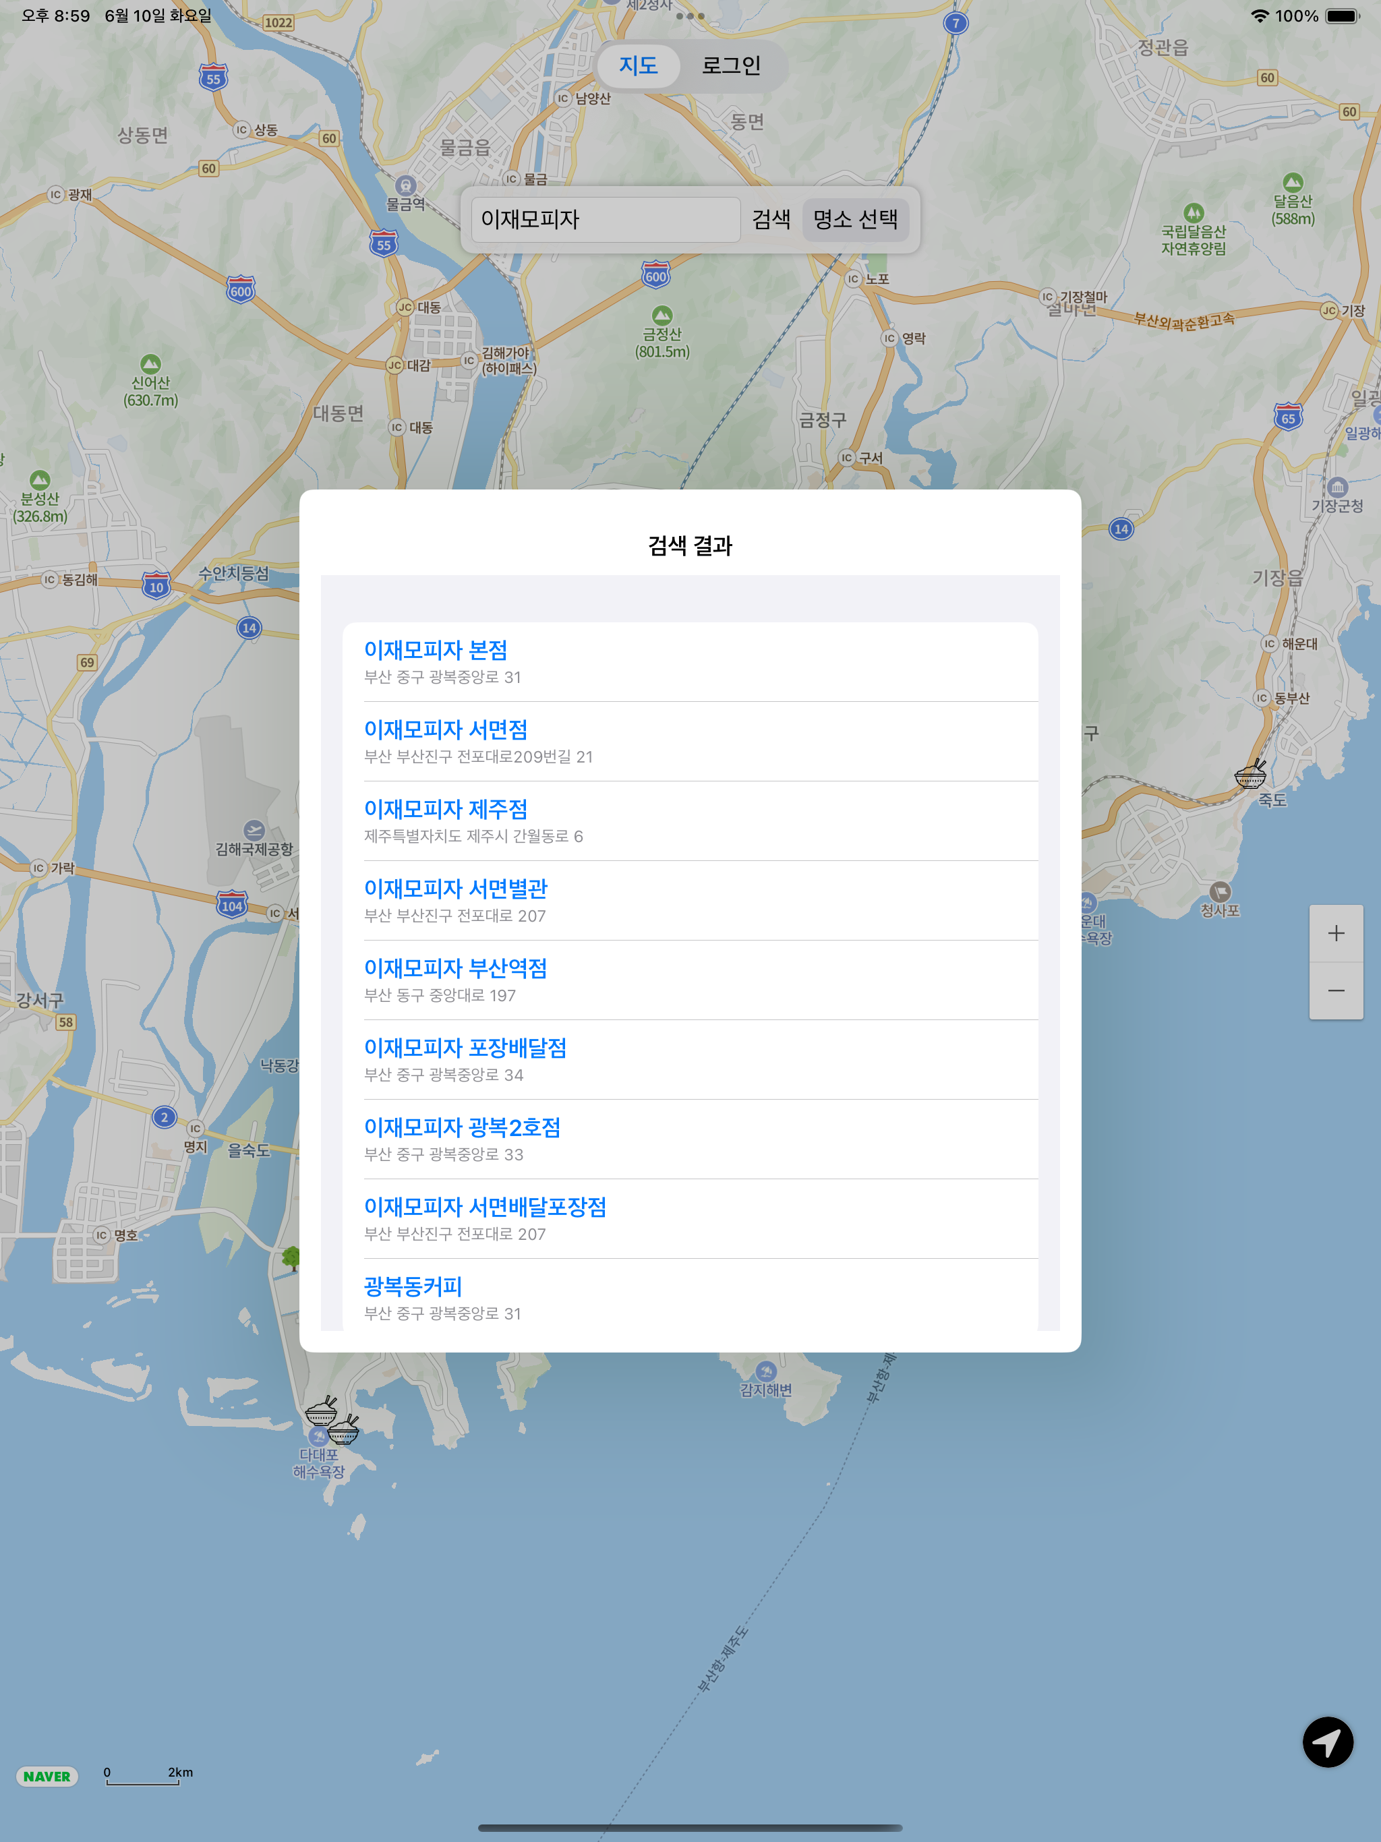Image resolution: width=1381 pixels, height=1842 pixels.
Task: Tap the 대동면 map label
Action: [x=339, y=413]
